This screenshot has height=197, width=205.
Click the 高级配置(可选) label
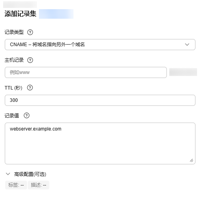click(30, 174)
